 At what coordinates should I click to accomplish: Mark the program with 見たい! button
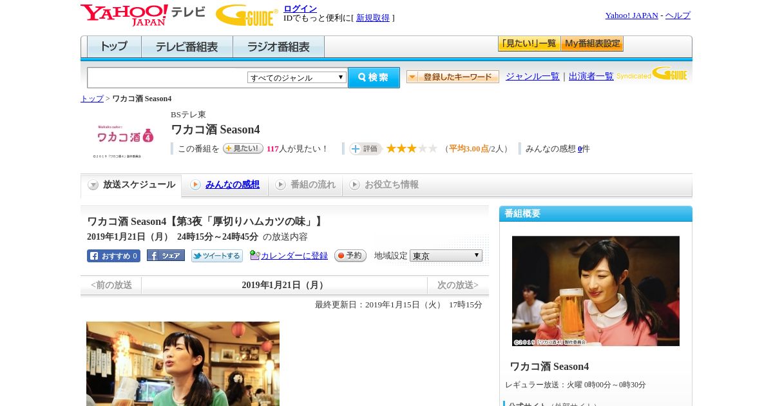pos(243,148)
